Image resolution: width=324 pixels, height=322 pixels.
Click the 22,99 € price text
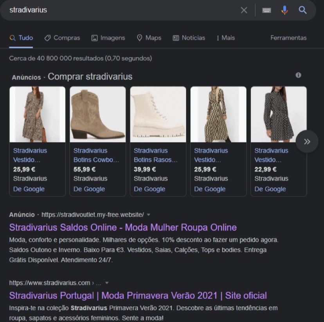(x=265, y=169)
